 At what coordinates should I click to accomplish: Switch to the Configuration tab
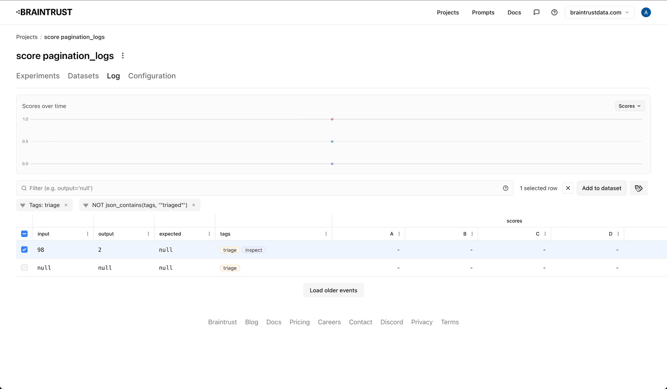[x=152, y=76]
